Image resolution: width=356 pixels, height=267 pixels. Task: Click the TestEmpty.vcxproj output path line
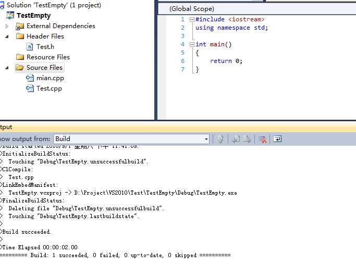coord(122,193)
